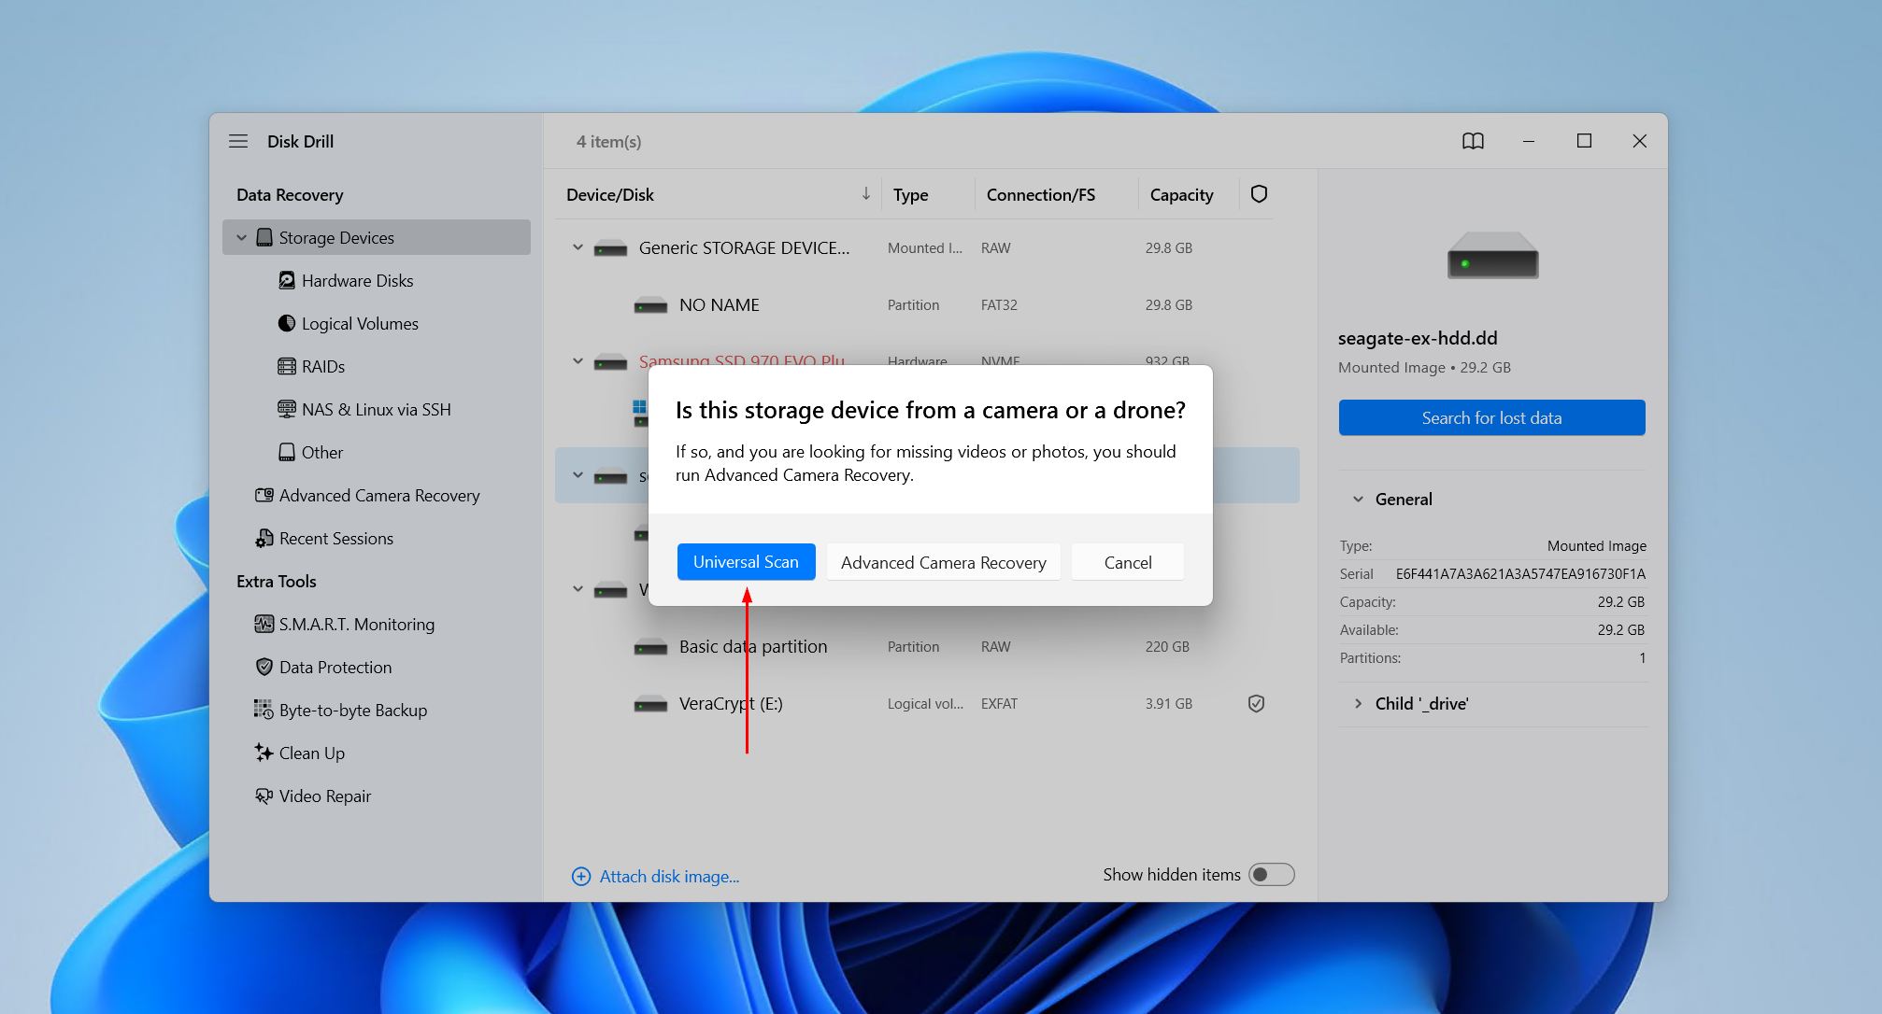Select the NO NAME partition row
Image resolution: width=1882 pixels, height=1014 pixels.
(x=925, y=305)
